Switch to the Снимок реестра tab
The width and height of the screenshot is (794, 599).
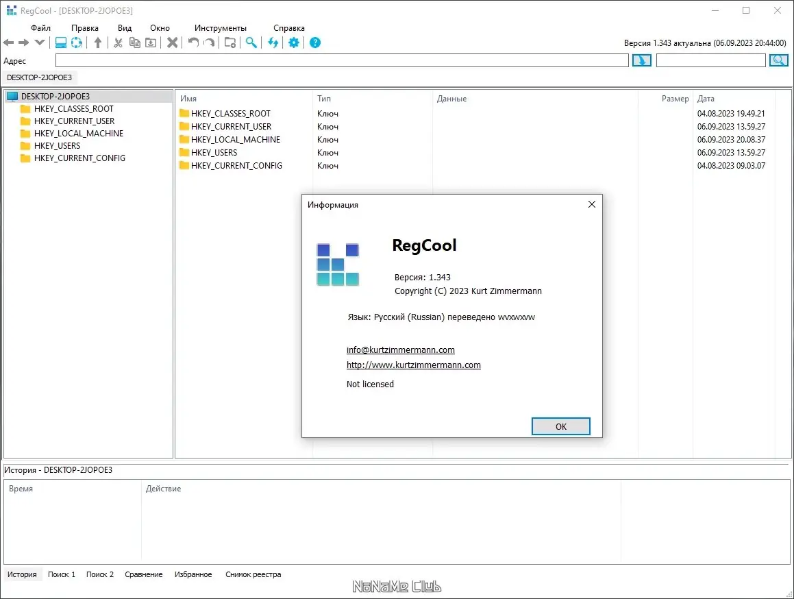[x=253, y=574]
